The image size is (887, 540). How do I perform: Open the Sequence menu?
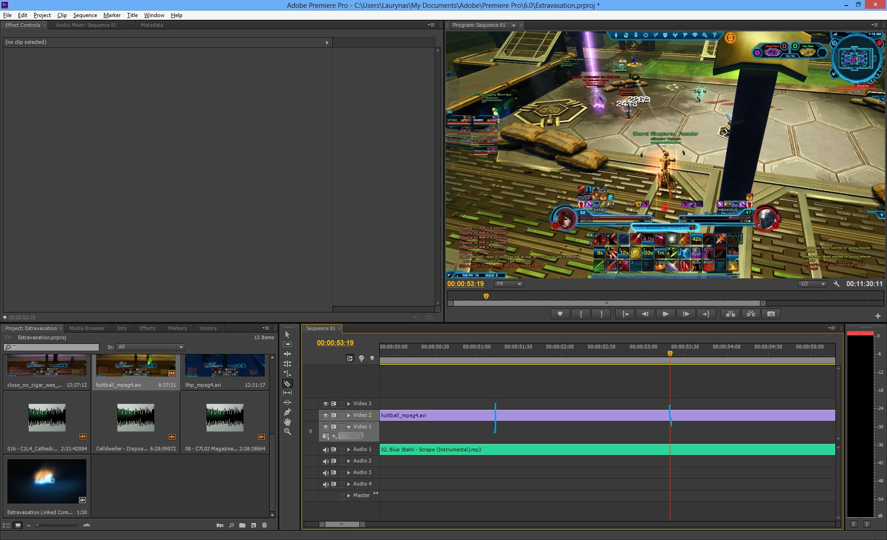tap(85, 15)
